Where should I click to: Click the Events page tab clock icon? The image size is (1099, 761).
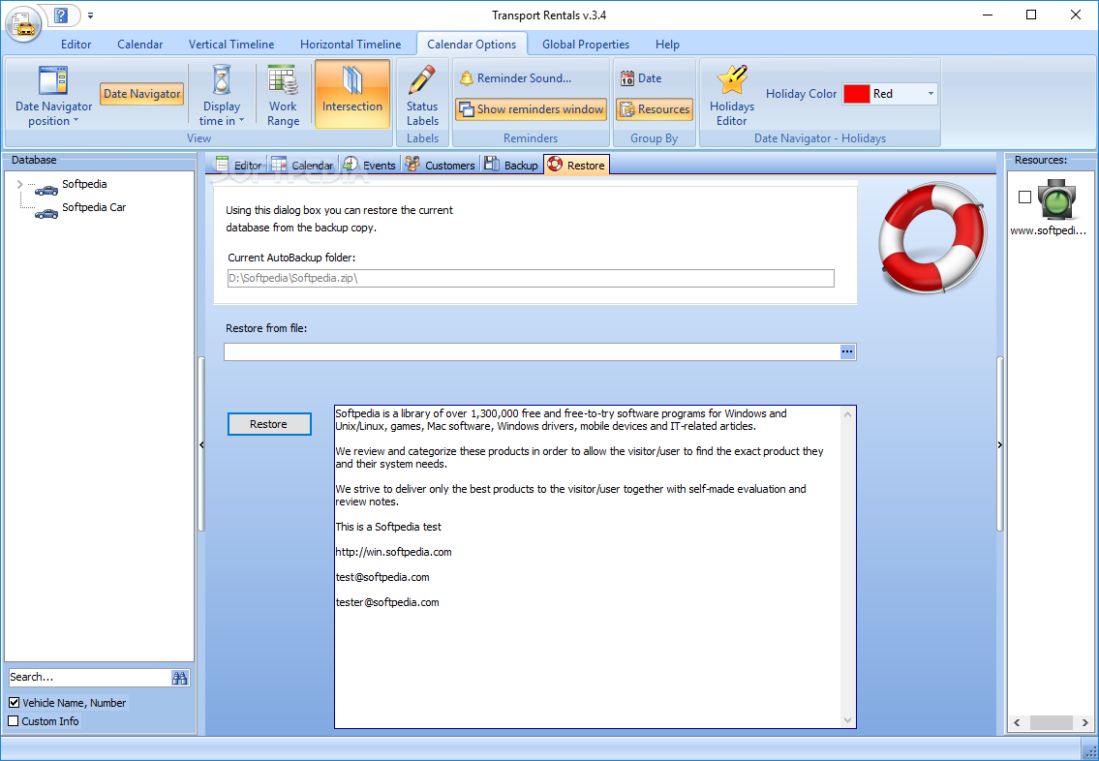coord(351,165)
